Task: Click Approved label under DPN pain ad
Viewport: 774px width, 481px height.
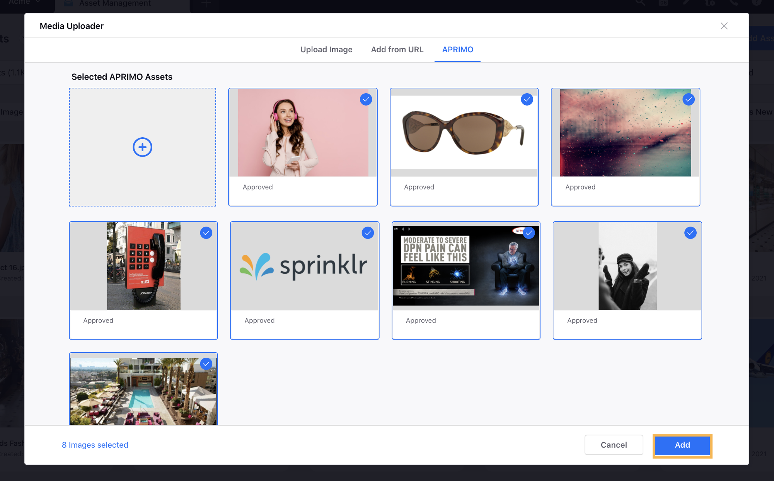Action: (421, 321)
